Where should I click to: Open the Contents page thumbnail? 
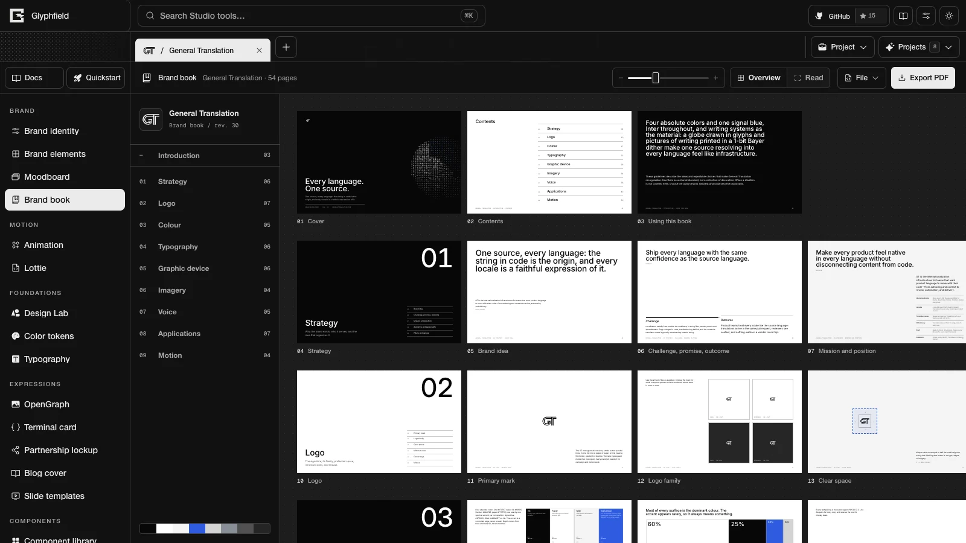pos(549,162)
